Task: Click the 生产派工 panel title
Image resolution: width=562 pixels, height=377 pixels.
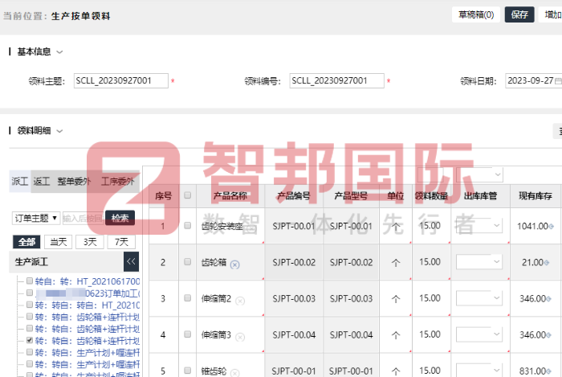Action: (x=31, y=262)
